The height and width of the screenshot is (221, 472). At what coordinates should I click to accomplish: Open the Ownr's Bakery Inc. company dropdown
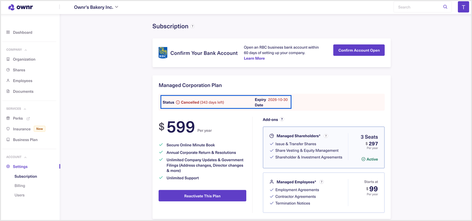(96, 7)
